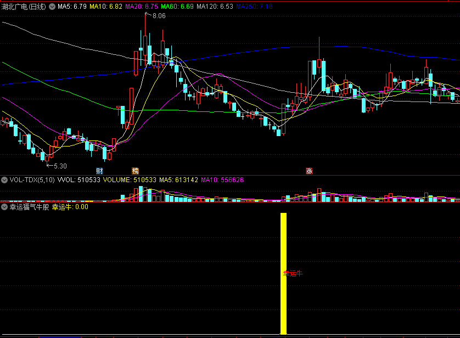Select the 幸运牛: 0.00 value label
This screenshot has width=460, height=338.
(x=70, y=207)
